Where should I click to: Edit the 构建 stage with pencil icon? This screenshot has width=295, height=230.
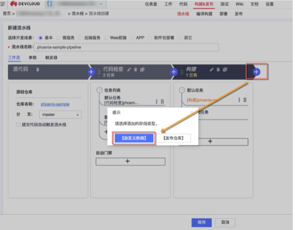(x=212, y=69)
